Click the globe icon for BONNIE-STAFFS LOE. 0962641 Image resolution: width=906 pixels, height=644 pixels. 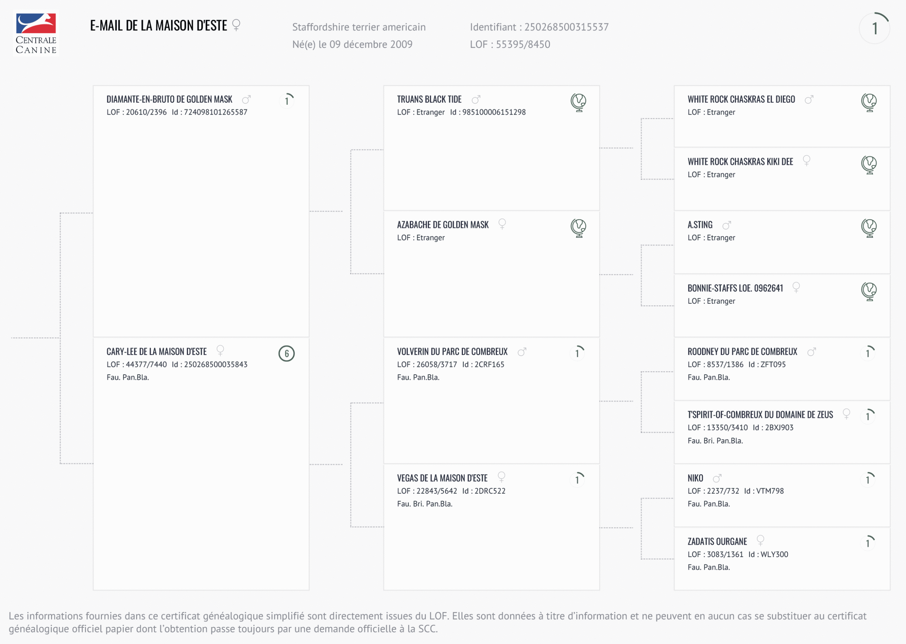[x=869, y=291]
